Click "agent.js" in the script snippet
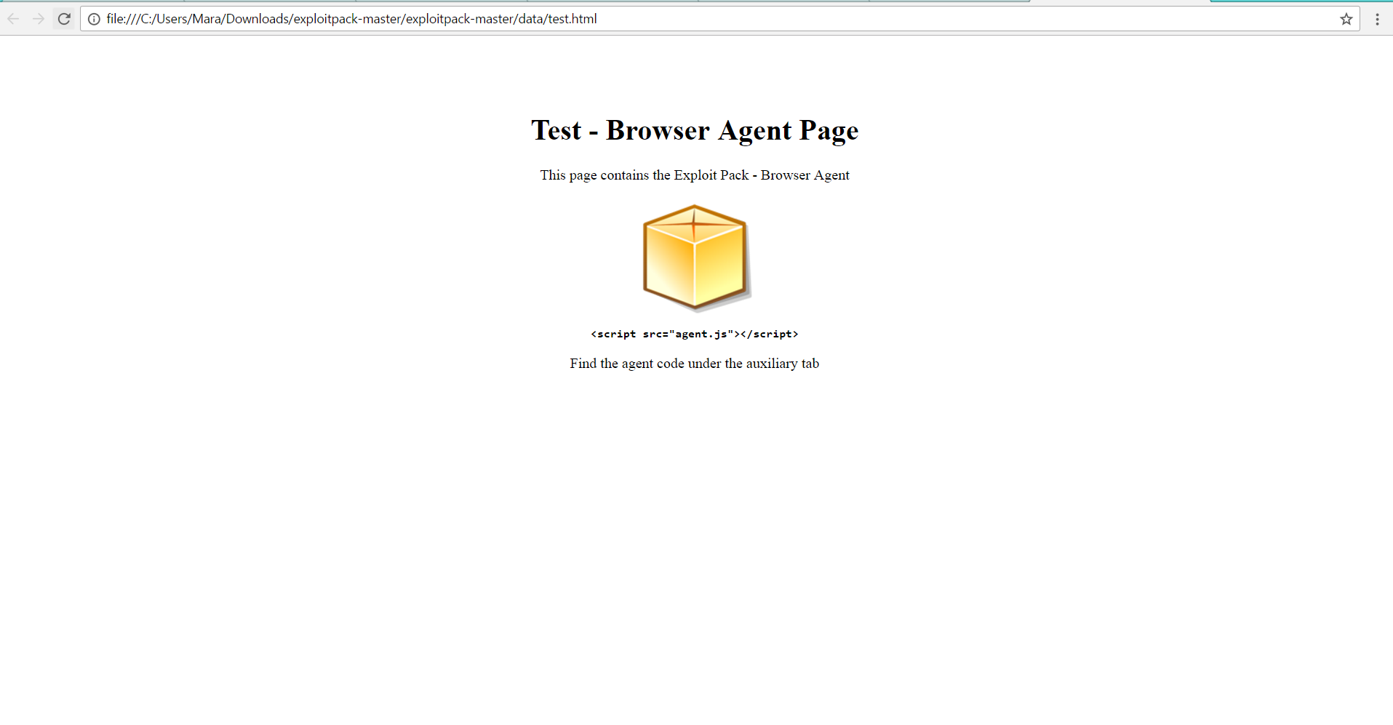Screen dimensions: 1393x725 pyautogui.click(x=701, y=334)
